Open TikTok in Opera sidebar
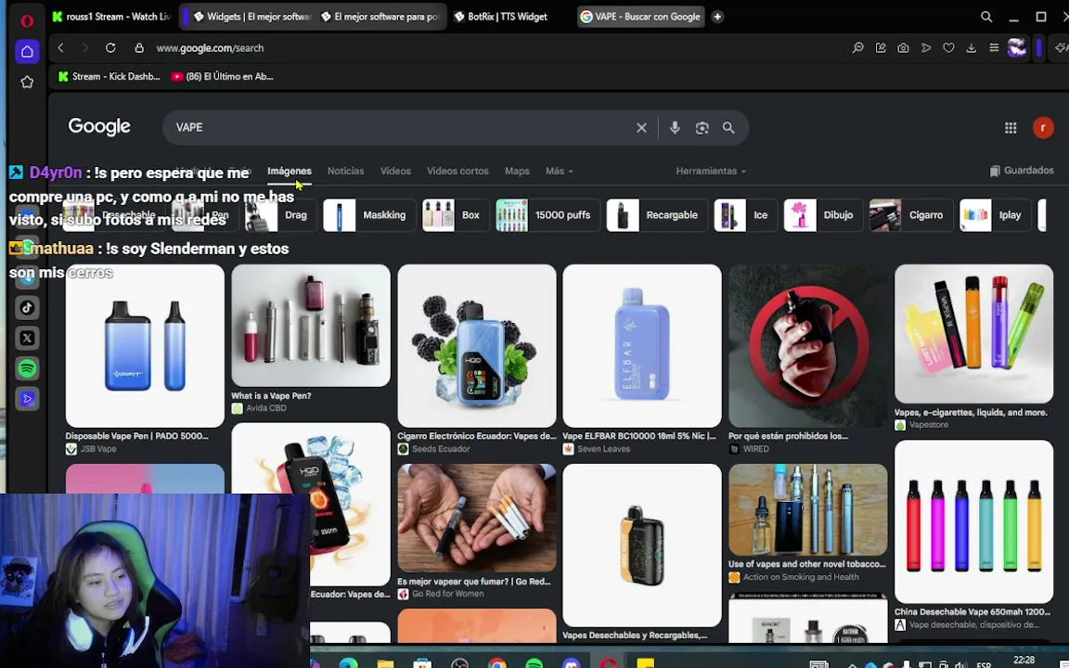Viewport: 1069px width, 668px height. pos(27,307)
